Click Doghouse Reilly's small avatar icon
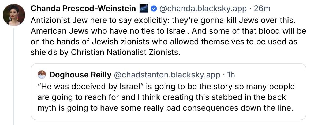The image size is (314, 125). (42, 75)
